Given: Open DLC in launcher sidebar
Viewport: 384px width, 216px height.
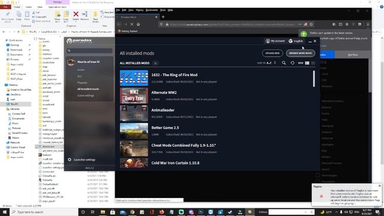Looking at the screenshot, I should pyautogui.click(x=80, y=76).
